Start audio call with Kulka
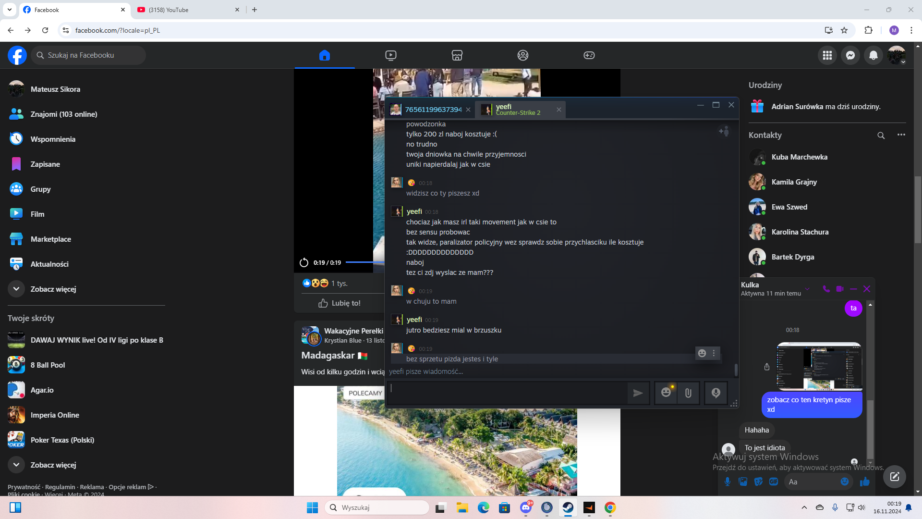922x519 pixels. pyautogui.click(x=826, y=289)
